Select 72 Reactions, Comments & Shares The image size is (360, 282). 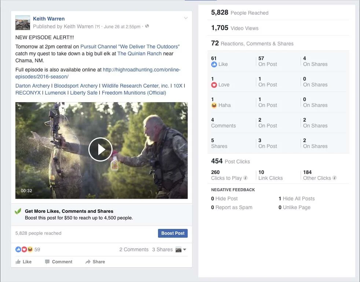252,43
